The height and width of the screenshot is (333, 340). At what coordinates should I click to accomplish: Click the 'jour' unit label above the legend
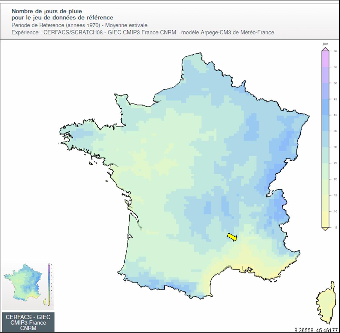click(x=325, y=44)
